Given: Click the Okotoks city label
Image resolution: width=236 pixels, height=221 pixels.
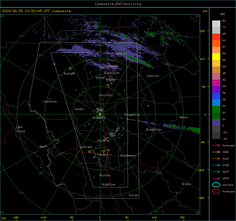Looking at the screenshot, I should [x=105, y=175].
